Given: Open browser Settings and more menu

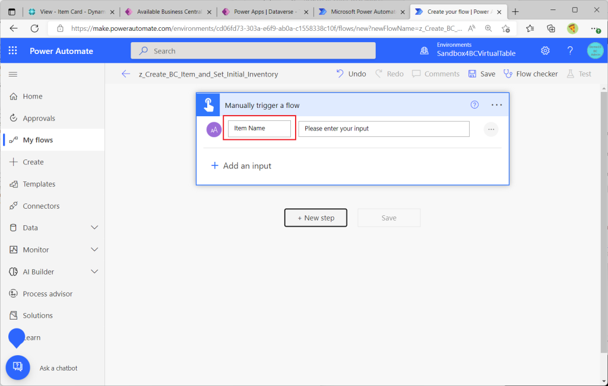Looking at the screenshot, I should point(595,28).
